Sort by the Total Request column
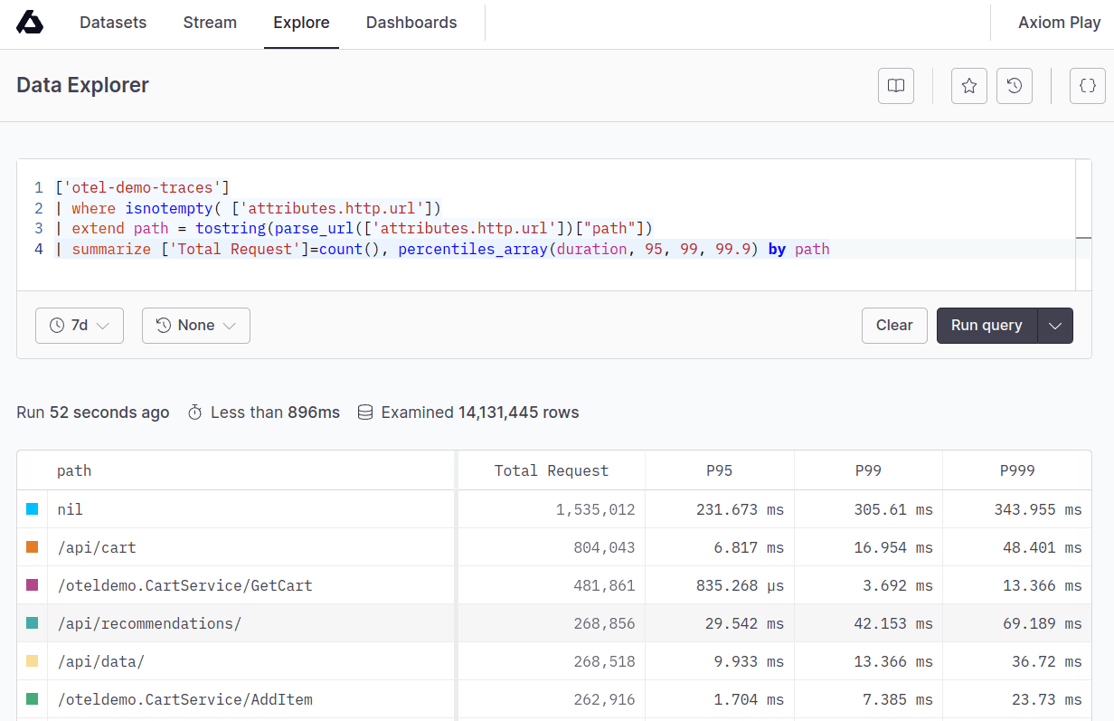The width and height of the screenshot is (1114, 721). 551,470
